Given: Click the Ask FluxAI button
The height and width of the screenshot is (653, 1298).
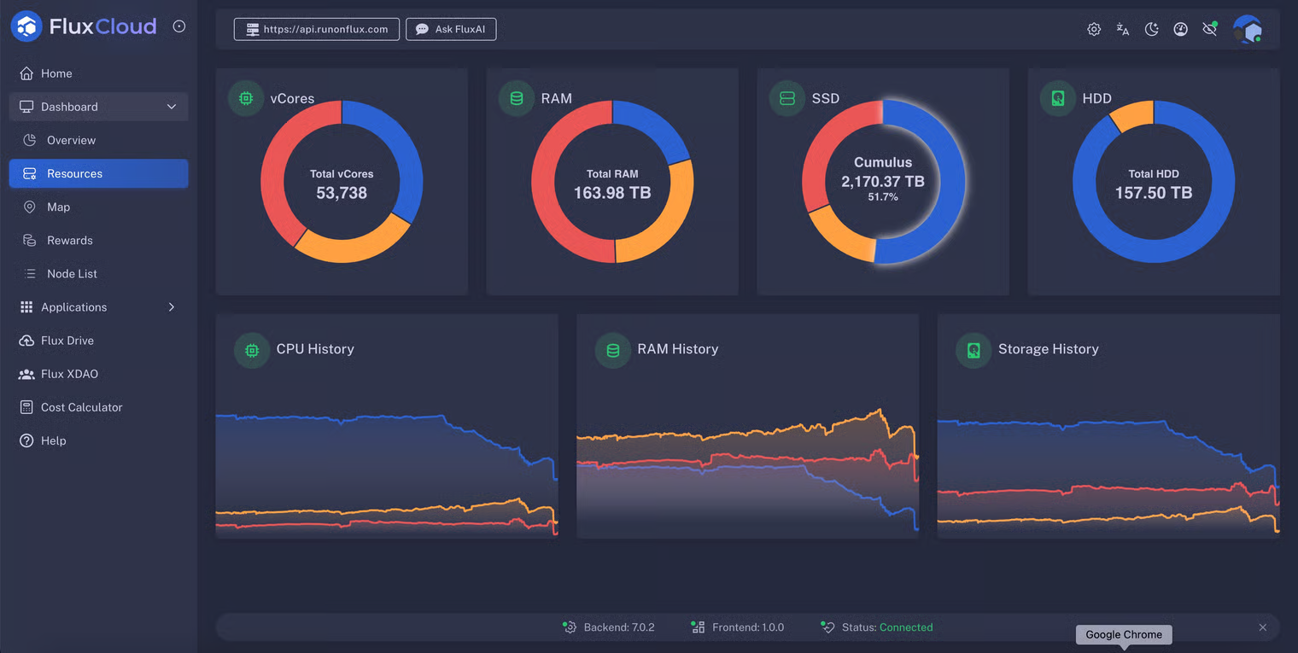Looking at the screenshot, I should 451,29.
